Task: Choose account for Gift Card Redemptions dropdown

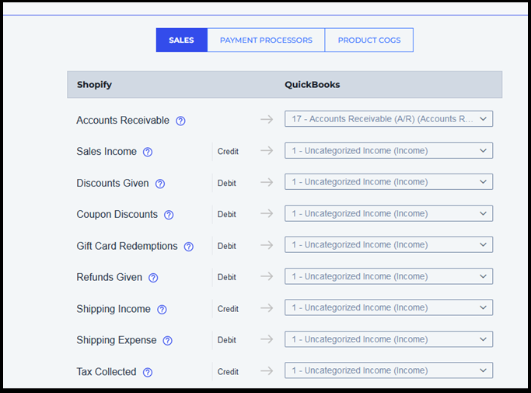Action: (388, 245)
